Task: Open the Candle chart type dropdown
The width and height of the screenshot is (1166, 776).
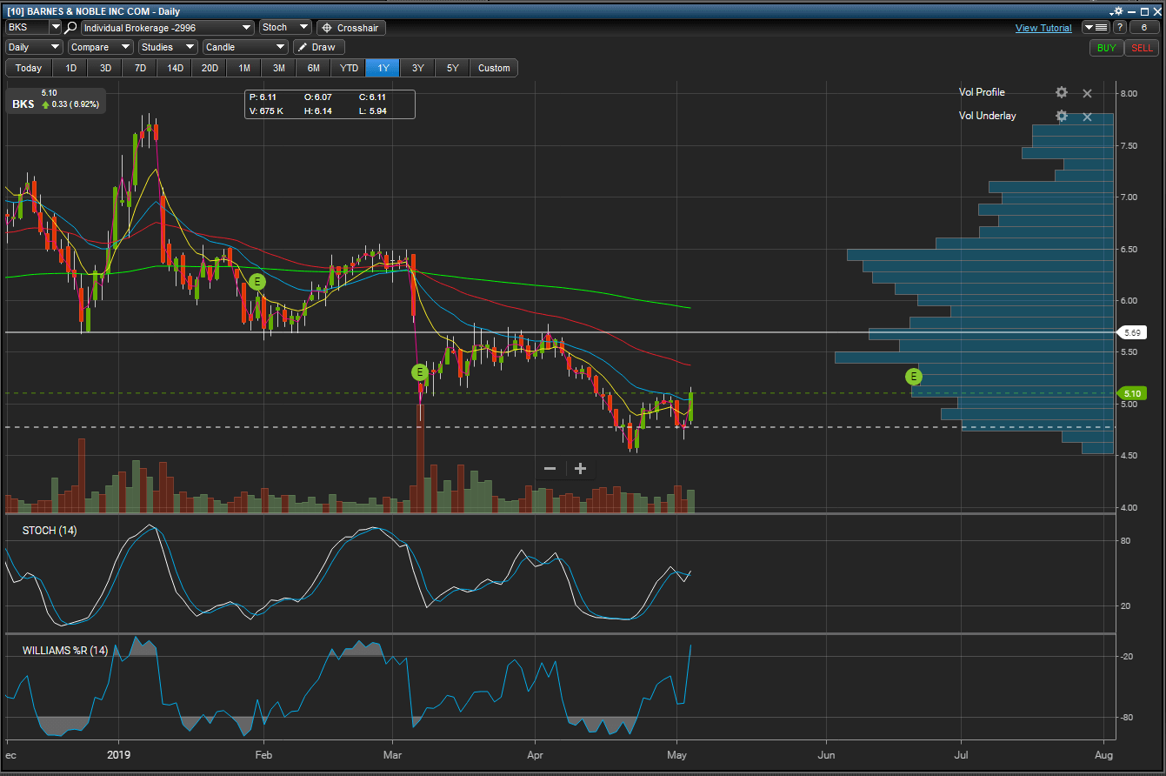Action: point(245,47)
